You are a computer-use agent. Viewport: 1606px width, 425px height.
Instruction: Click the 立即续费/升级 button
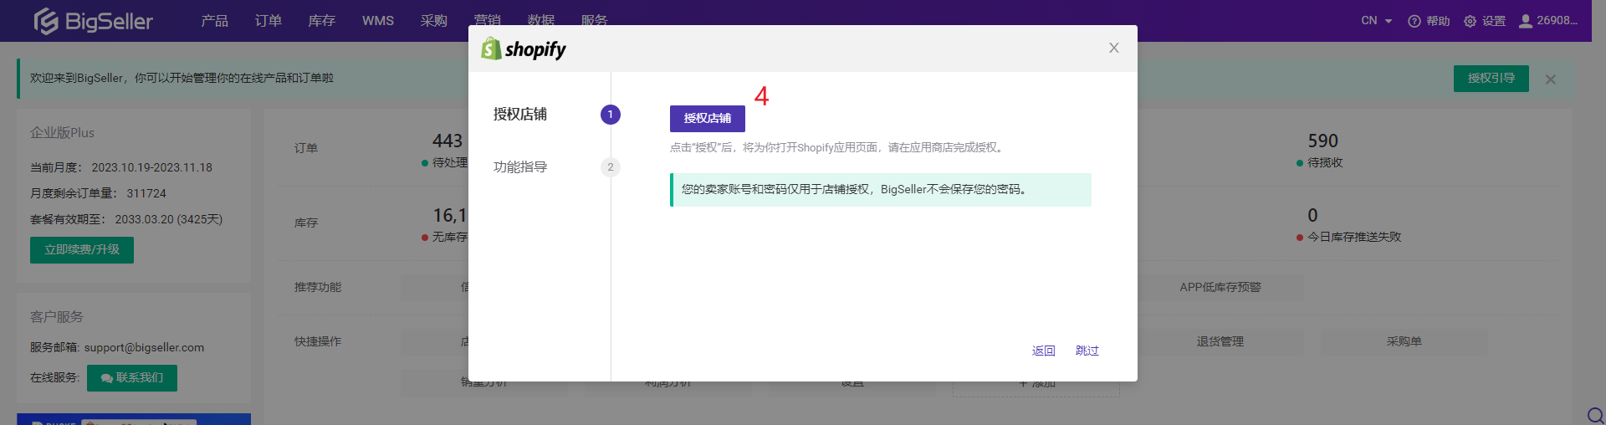(x=82, y=249)
